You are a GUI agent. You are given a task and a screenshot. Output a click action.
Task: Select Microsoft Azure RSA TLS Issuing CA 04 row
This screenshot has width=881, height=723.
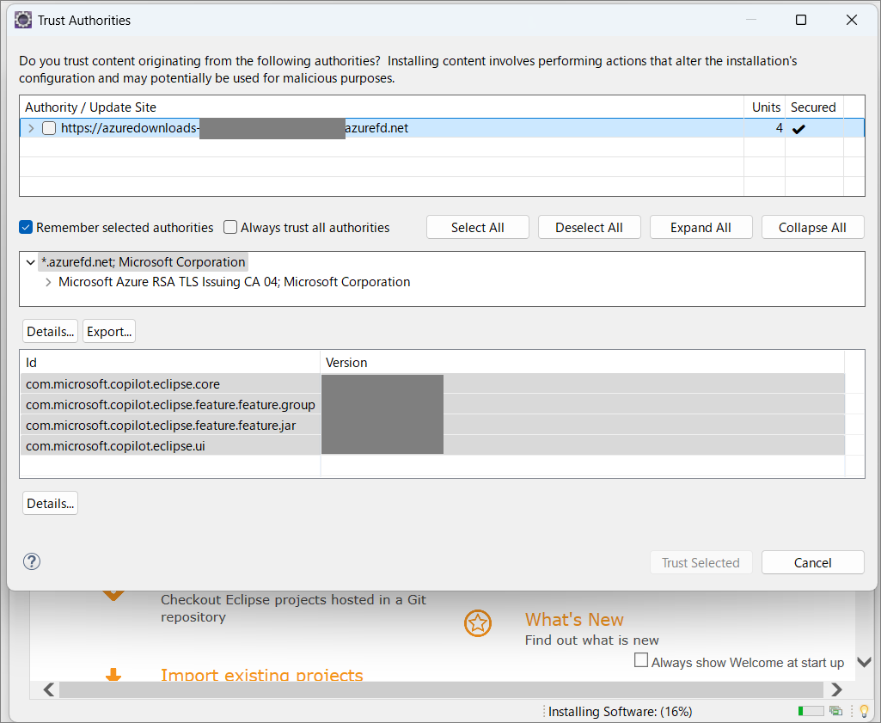coord(235,282)
